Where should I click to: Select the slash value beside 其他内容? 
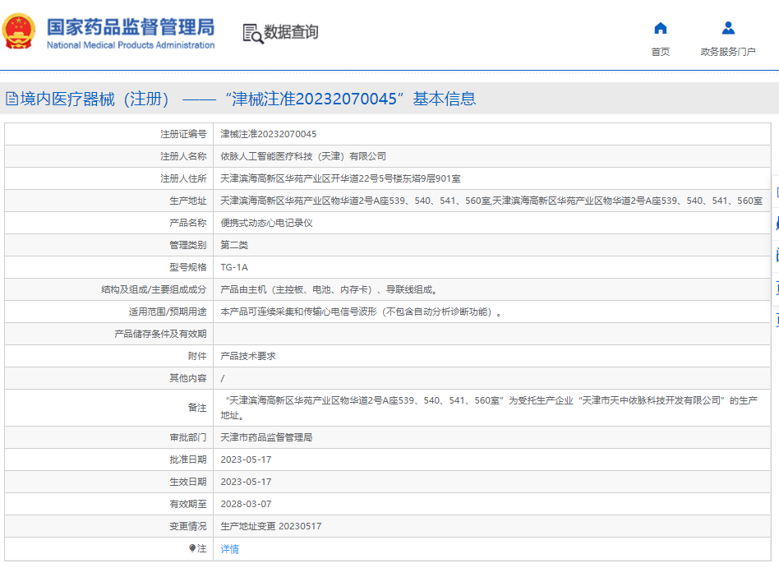(223, 379)
